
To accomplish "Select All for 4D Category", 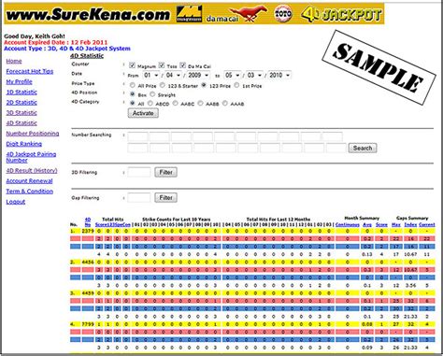I will (x=133, y=103).
